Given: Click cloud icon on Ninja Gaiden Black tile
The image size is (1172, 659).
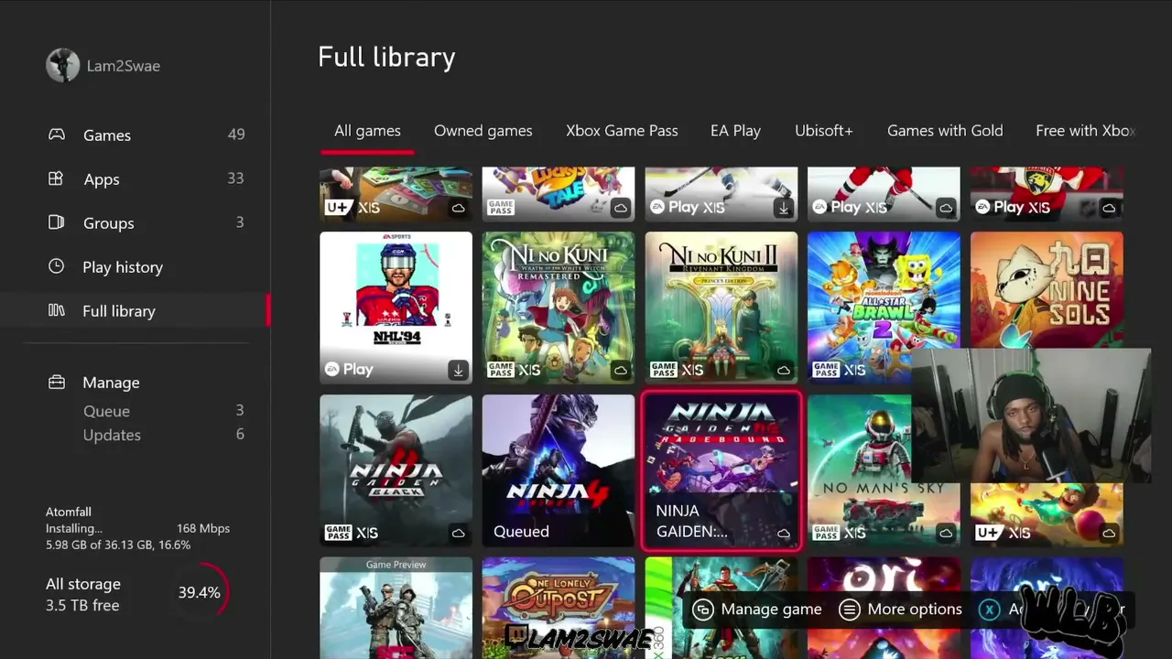Looking at the screenshot, I should pyautogui.click(x=458, y=533).
